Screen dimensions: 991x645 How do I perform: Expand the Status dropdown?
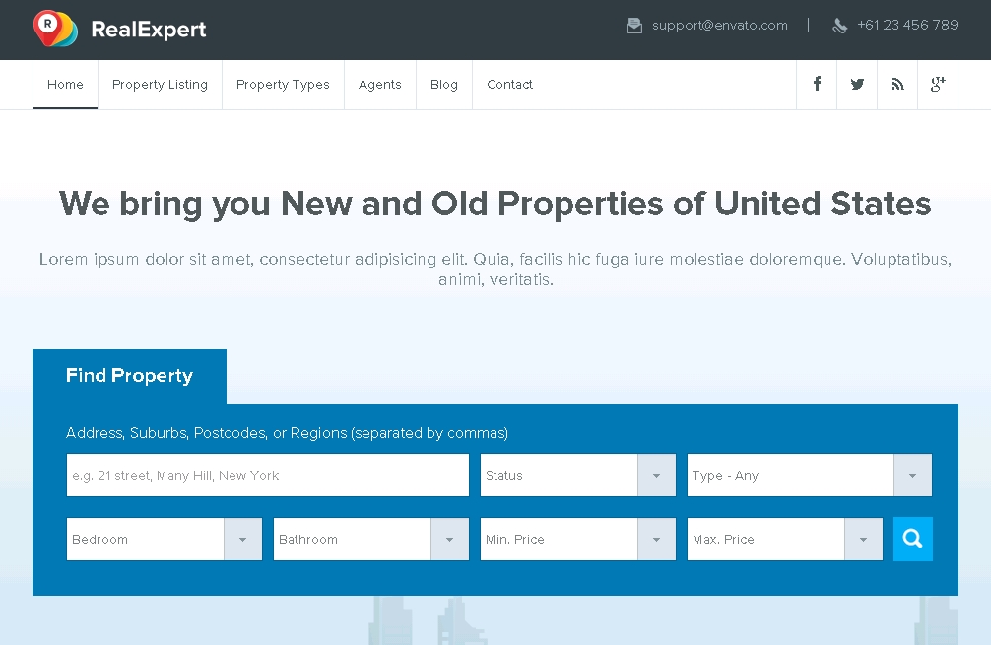[x=577, y=475]
